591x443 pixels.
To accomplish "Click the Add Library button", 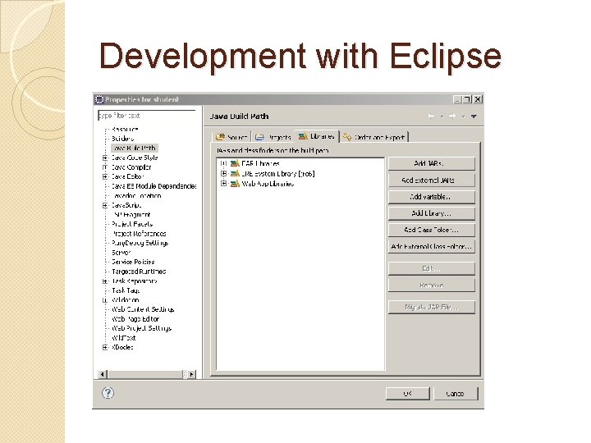I will [x=432, y=213].
